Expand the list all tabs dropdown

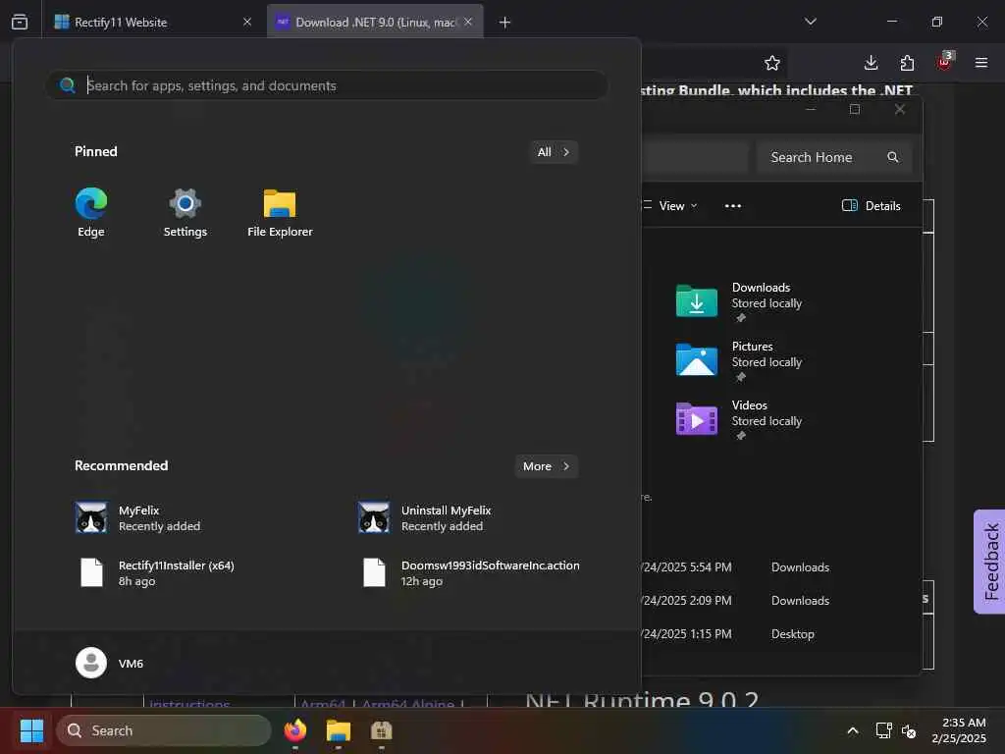tap(810, 22)
